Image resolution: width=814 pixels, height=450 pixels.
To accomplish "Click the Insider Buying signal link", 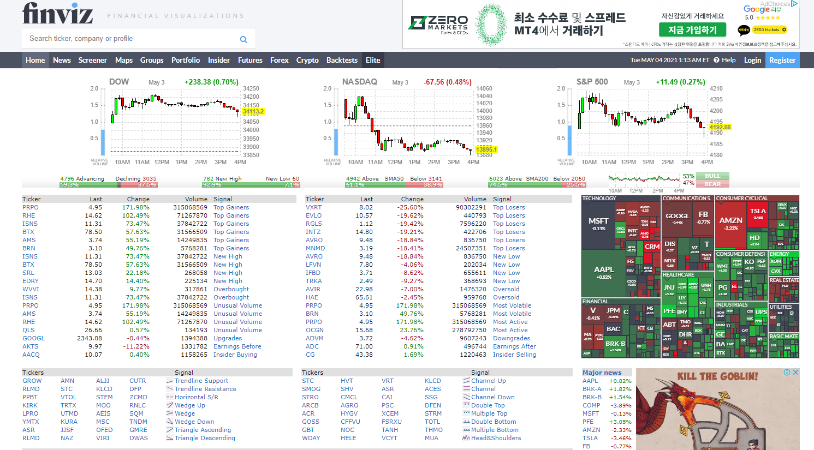I will click(x=235, y=355).
